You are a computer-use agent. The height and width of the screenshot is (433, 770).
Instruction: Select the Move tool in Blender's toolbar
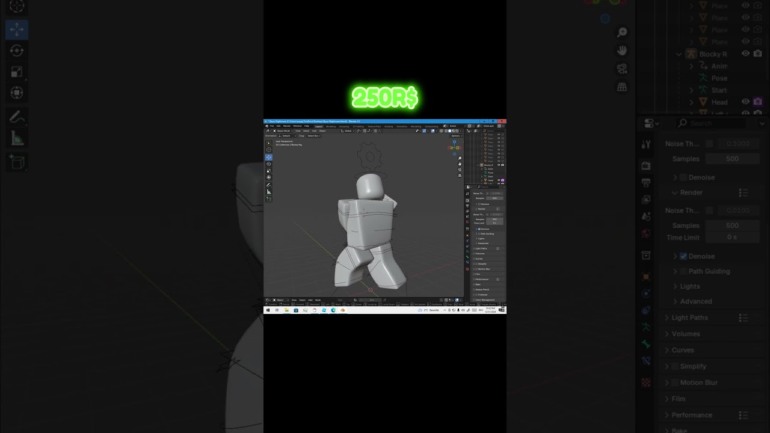269,158
